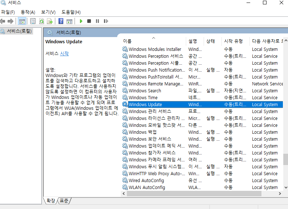Image resolution: width=288 pixels, height=209 pixels.
Task: Select the Windows PushToInstall row name
Action: click(156, 77)
